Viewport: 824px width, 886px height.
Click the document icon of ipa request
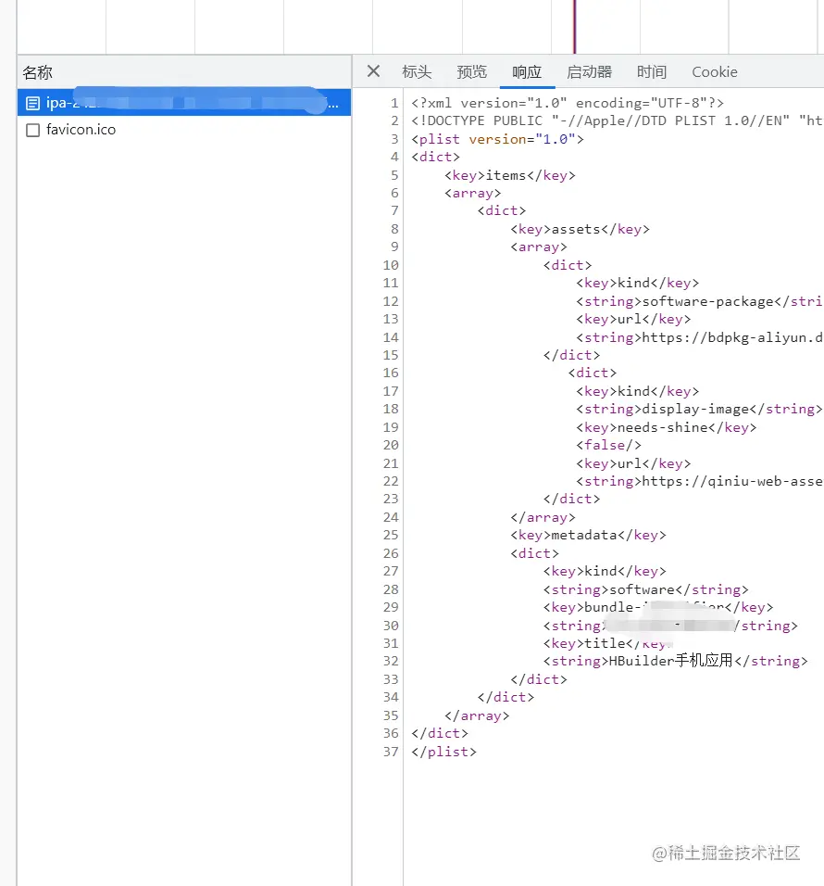32,103
